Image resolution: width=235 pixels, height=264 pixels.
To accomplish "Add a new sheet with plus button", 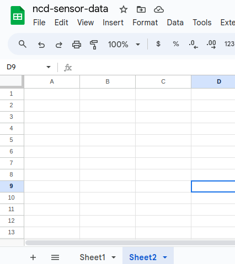I will [x=33, y=257].
